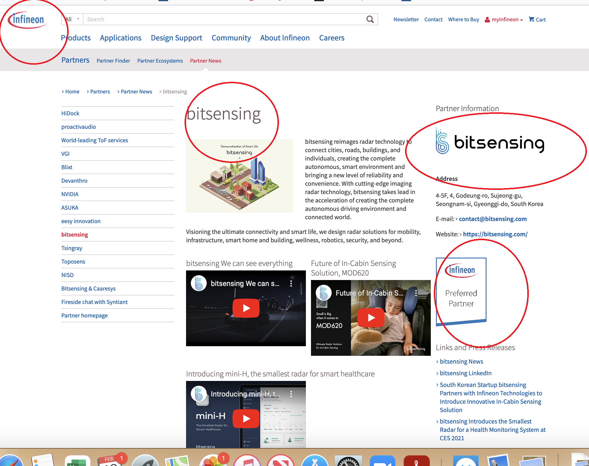Viewport: 589px width, 466px height.
Task: Open the Careers menu
Action: 332,38
